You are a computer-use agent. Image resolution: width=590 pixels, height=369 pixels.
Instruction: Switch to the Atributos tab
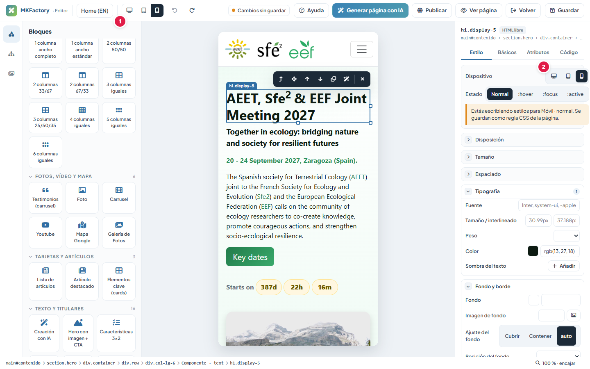(x=538, y=52)
